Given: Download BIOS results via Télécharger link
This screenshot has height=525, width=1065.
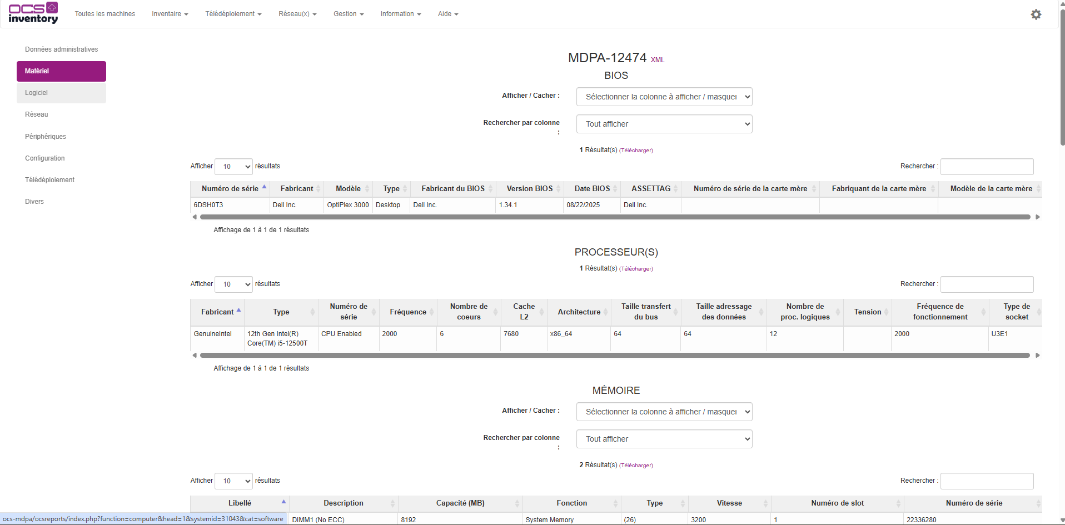Looking at the screenshot, I should [x=636, y=151].
